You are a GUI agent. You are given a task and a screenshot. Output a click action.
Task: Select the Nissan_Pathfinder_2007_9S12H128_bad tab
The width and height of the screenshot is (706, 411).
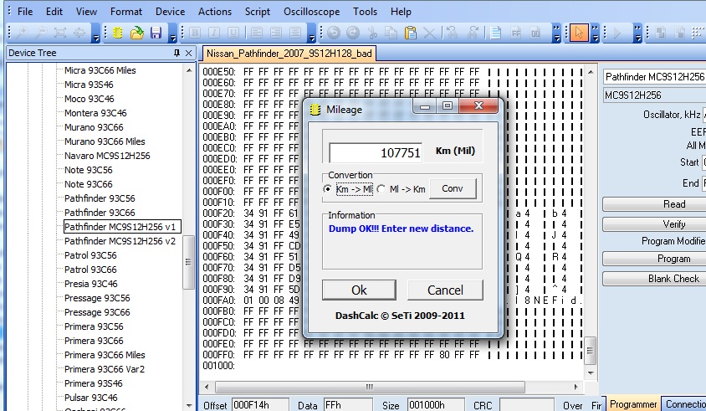tap(289, 54)
